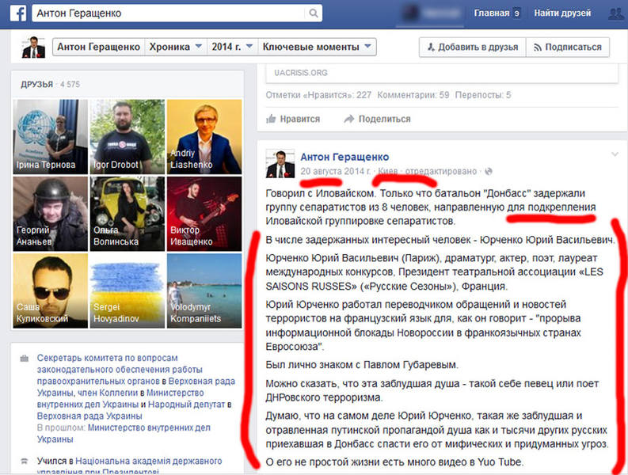Open Найти друзей link
The width and height of the screenshot is (628, 475).
[562, 13]
